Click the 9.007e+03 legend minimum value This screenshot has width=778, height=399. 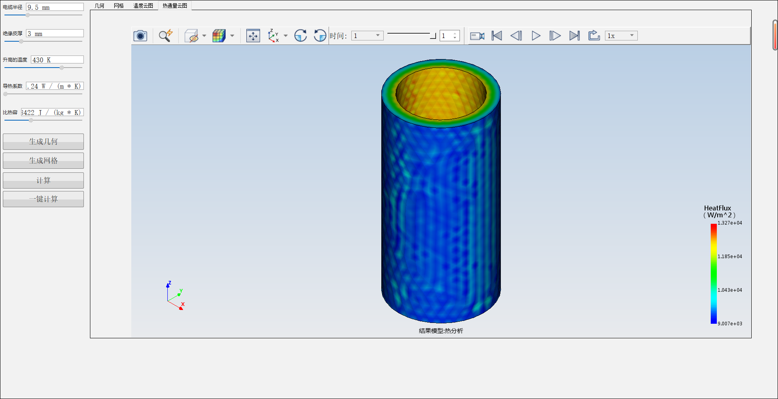pyautogui.click(x=730, y=324)
